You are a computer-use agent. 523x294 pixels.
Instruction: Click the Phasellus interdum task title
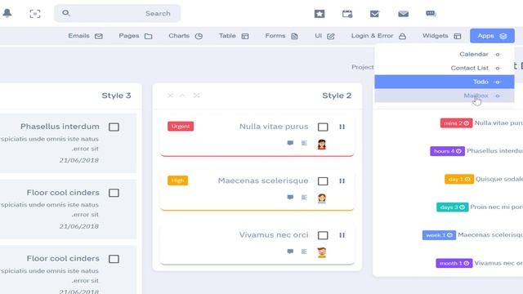pyautogui.click(x=60, y=127)
